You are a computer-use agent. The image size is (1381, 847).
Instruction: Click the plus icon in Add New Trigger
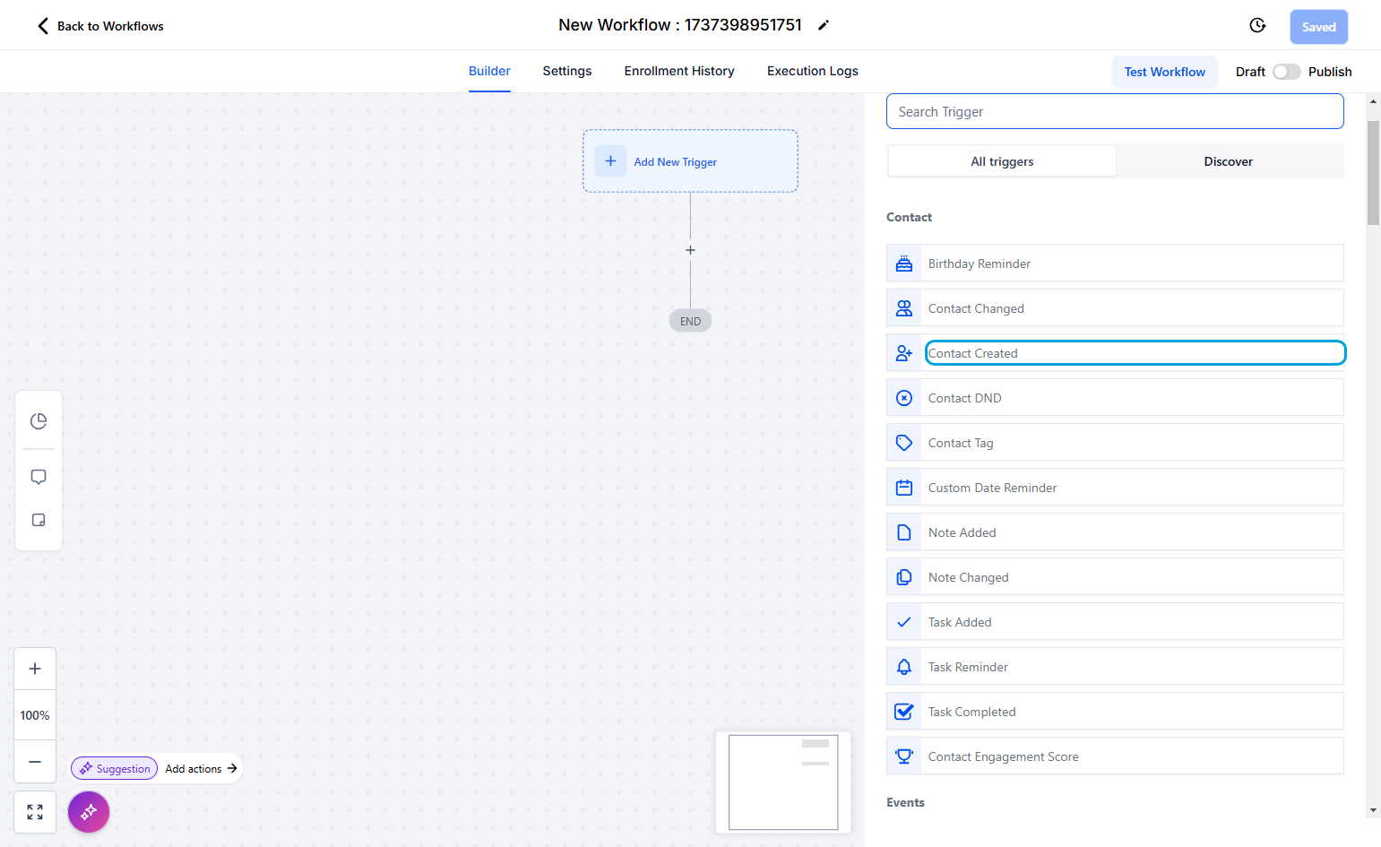[x=610, y=161]
